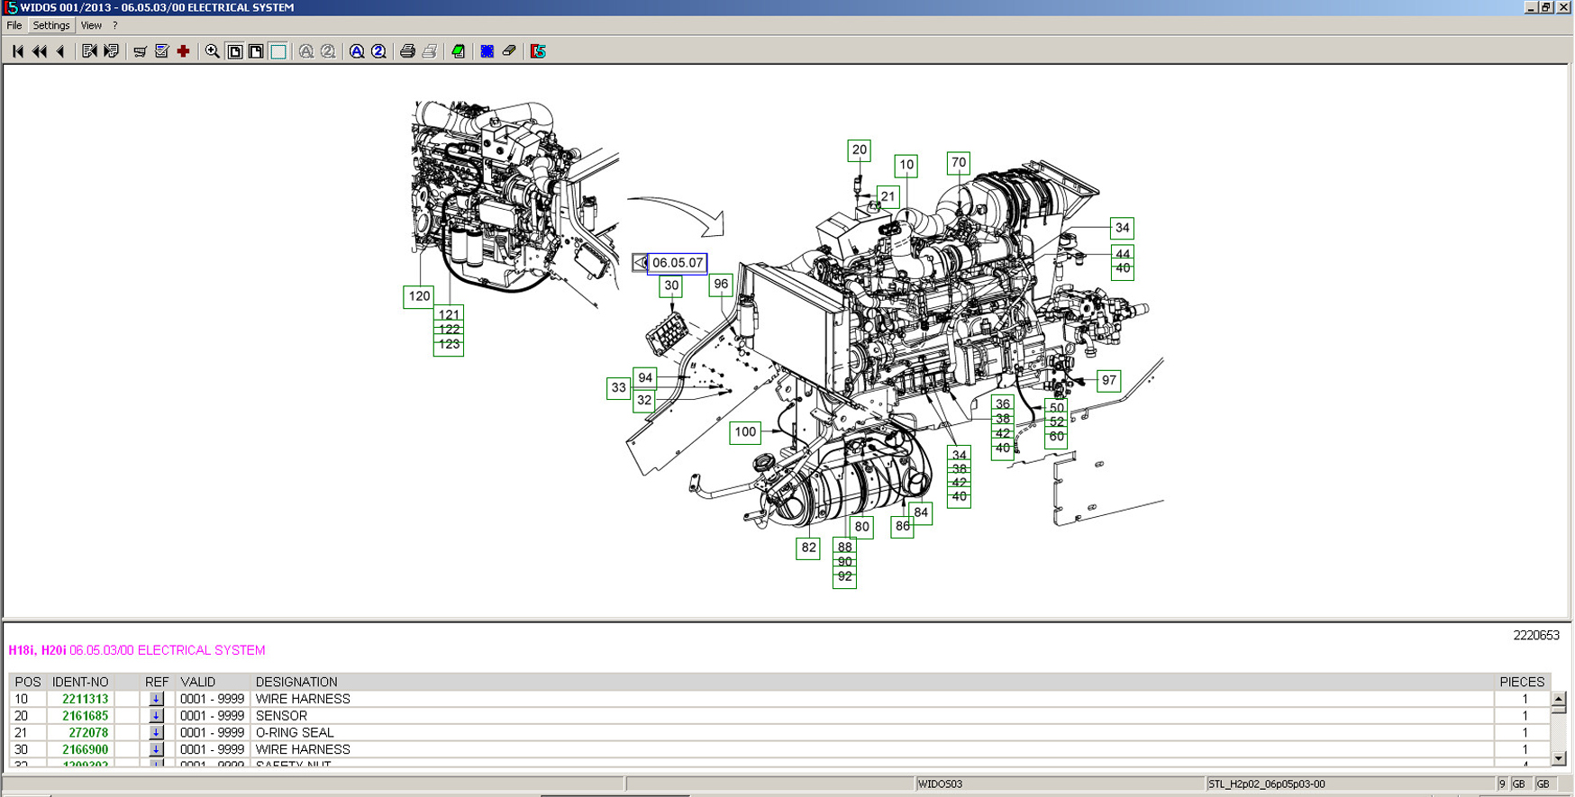
Task: Open the Settings menu
Action: [51, 25]
